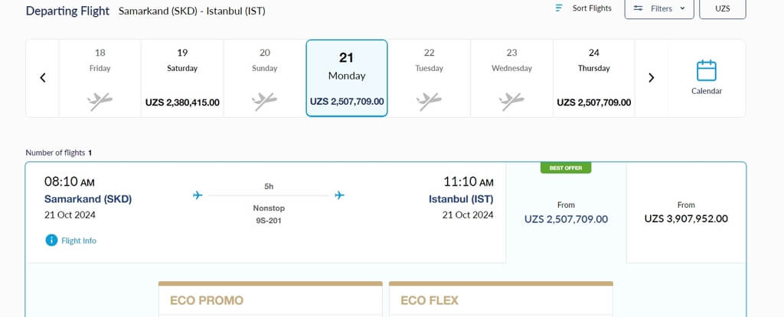Click the no-flight plane icon on Tuesday 22

coord(429,102)
